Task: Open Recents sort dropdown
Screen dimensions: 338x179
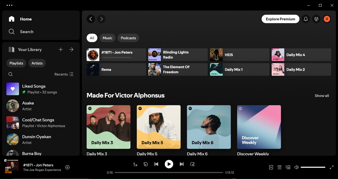Action: pyautogui.click(x=64, y=74)
